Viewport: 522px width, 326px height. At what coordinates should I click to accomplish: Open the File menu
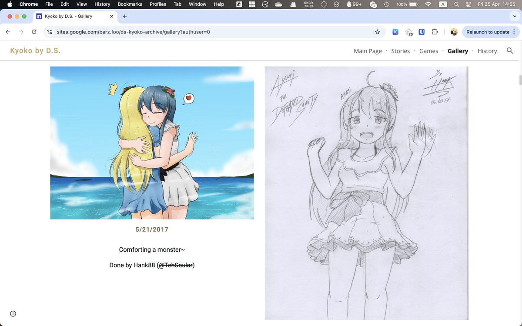coord(49,4)
